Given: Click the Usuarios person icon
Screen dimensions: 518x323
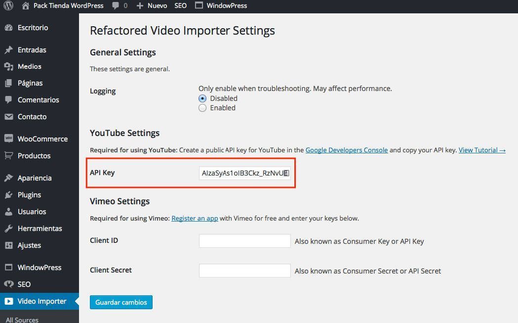Looking at the screenshot, I should pyautogui.click(x=8, y=212).
